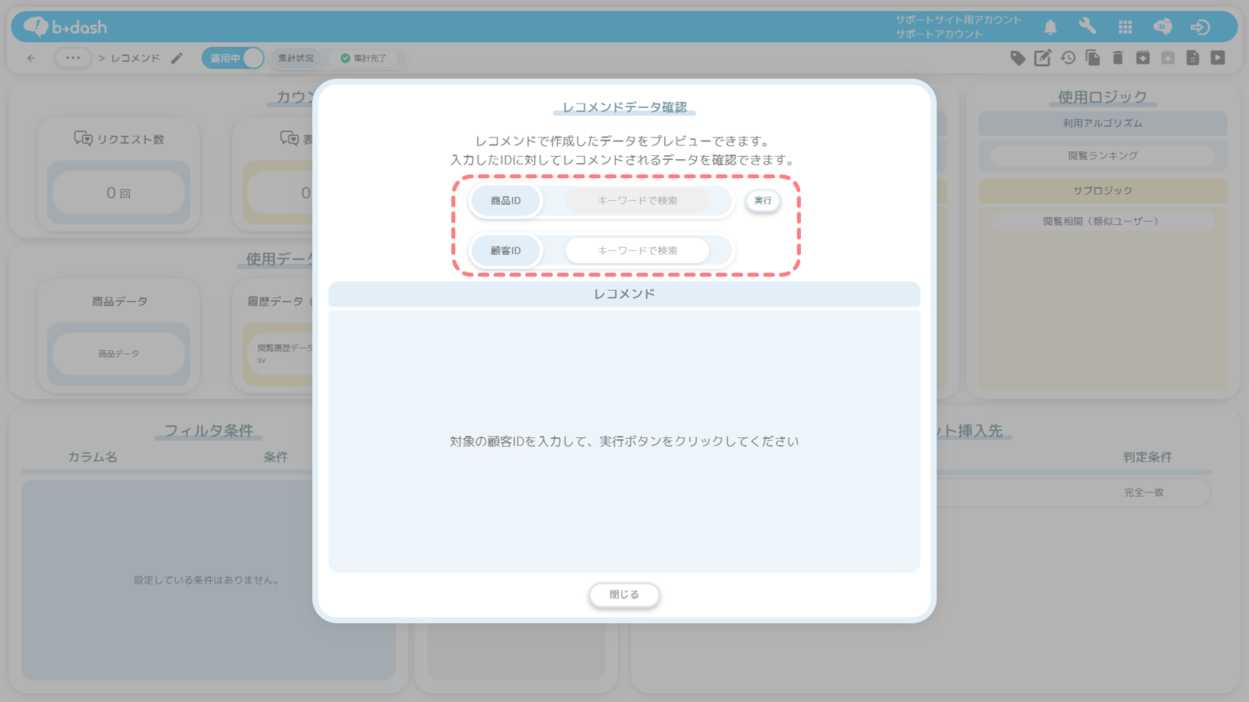Click the archive download box icon
The height and width of the screenshot is (702, 1249).
coord(1143,58)
